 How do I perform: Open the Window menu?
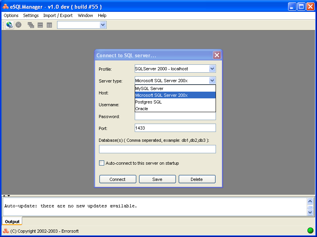pos(85,15)
